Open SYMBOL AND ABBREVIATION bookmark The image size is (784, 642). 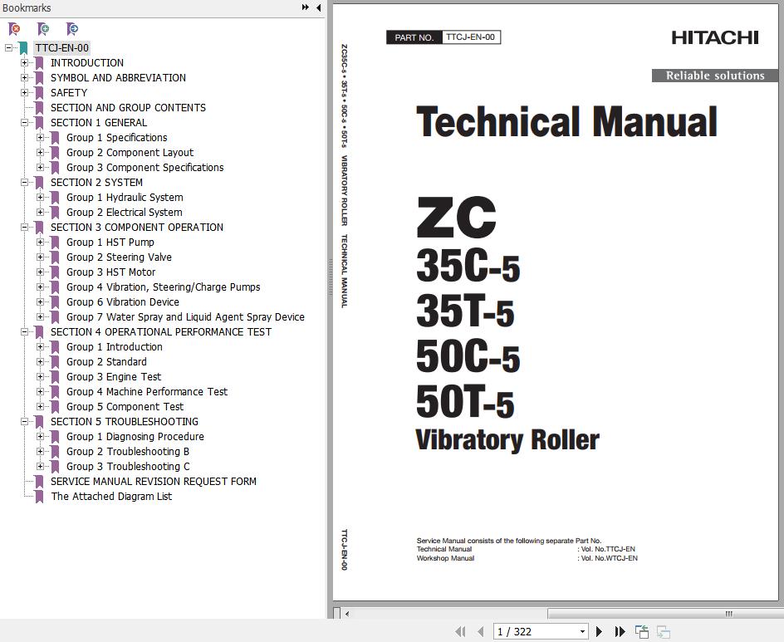(x=118, y=78)
